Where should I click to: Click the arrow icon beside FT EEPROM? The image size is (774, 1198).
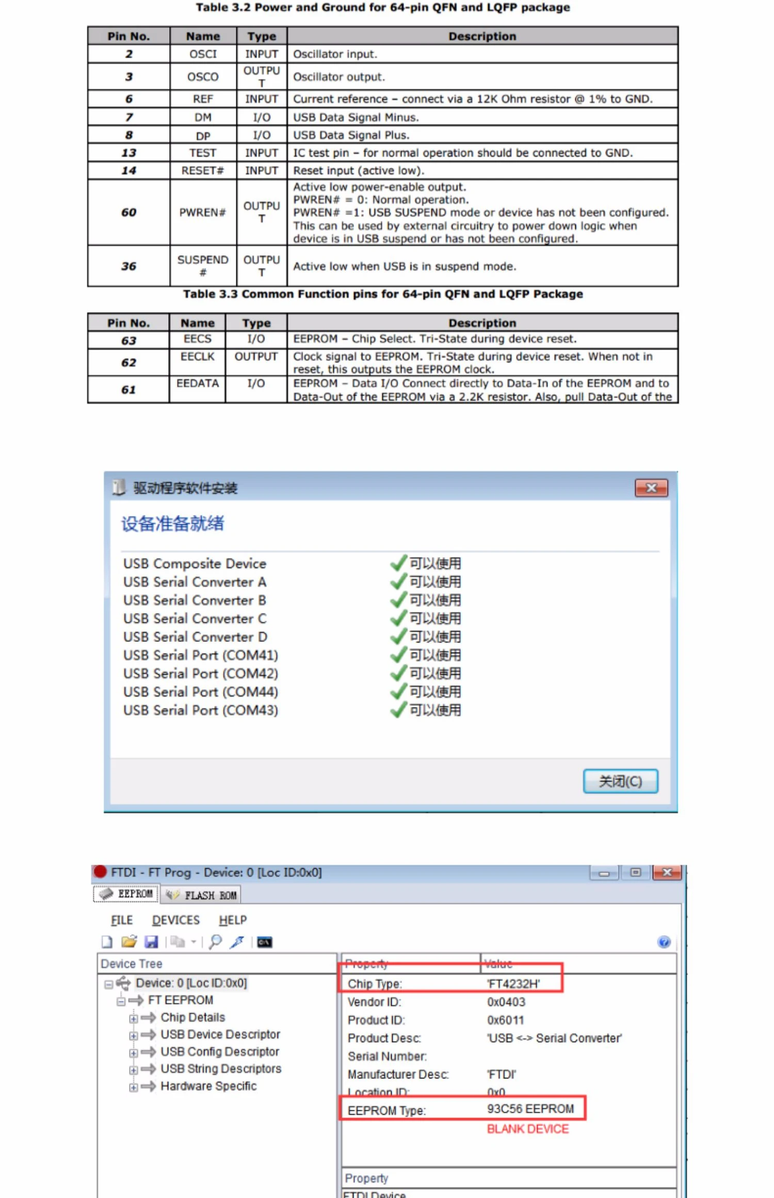pyautogui.click(x=136, y=1000)
